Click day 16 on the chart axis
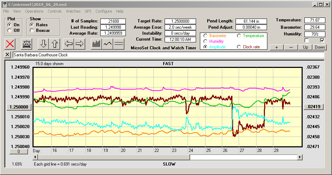 55,150
